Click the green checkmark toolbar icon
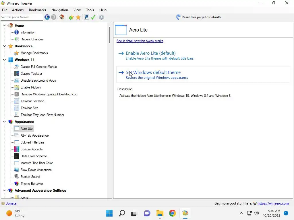The height and width of the screenshot is (220, 294). point(93,17)
